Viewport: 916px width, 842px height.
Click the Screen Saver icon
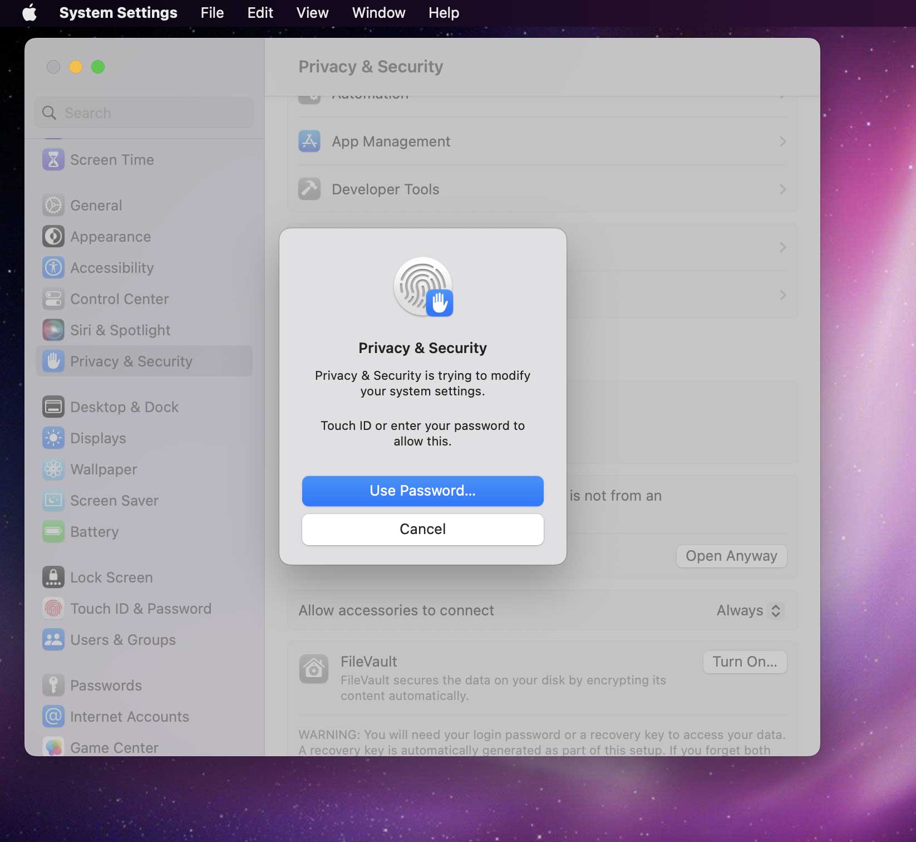(53, 501)
